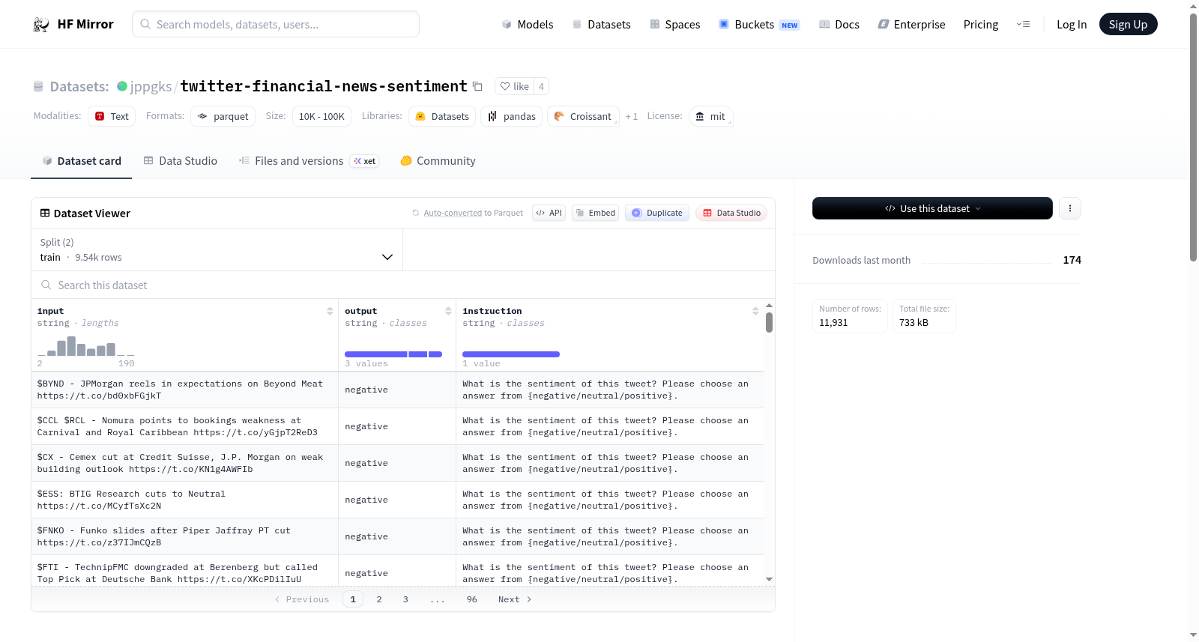Viewport: 1199px width, 642px height.
Task: Click the sort icon on the instruction column
Action: point(755,311)
